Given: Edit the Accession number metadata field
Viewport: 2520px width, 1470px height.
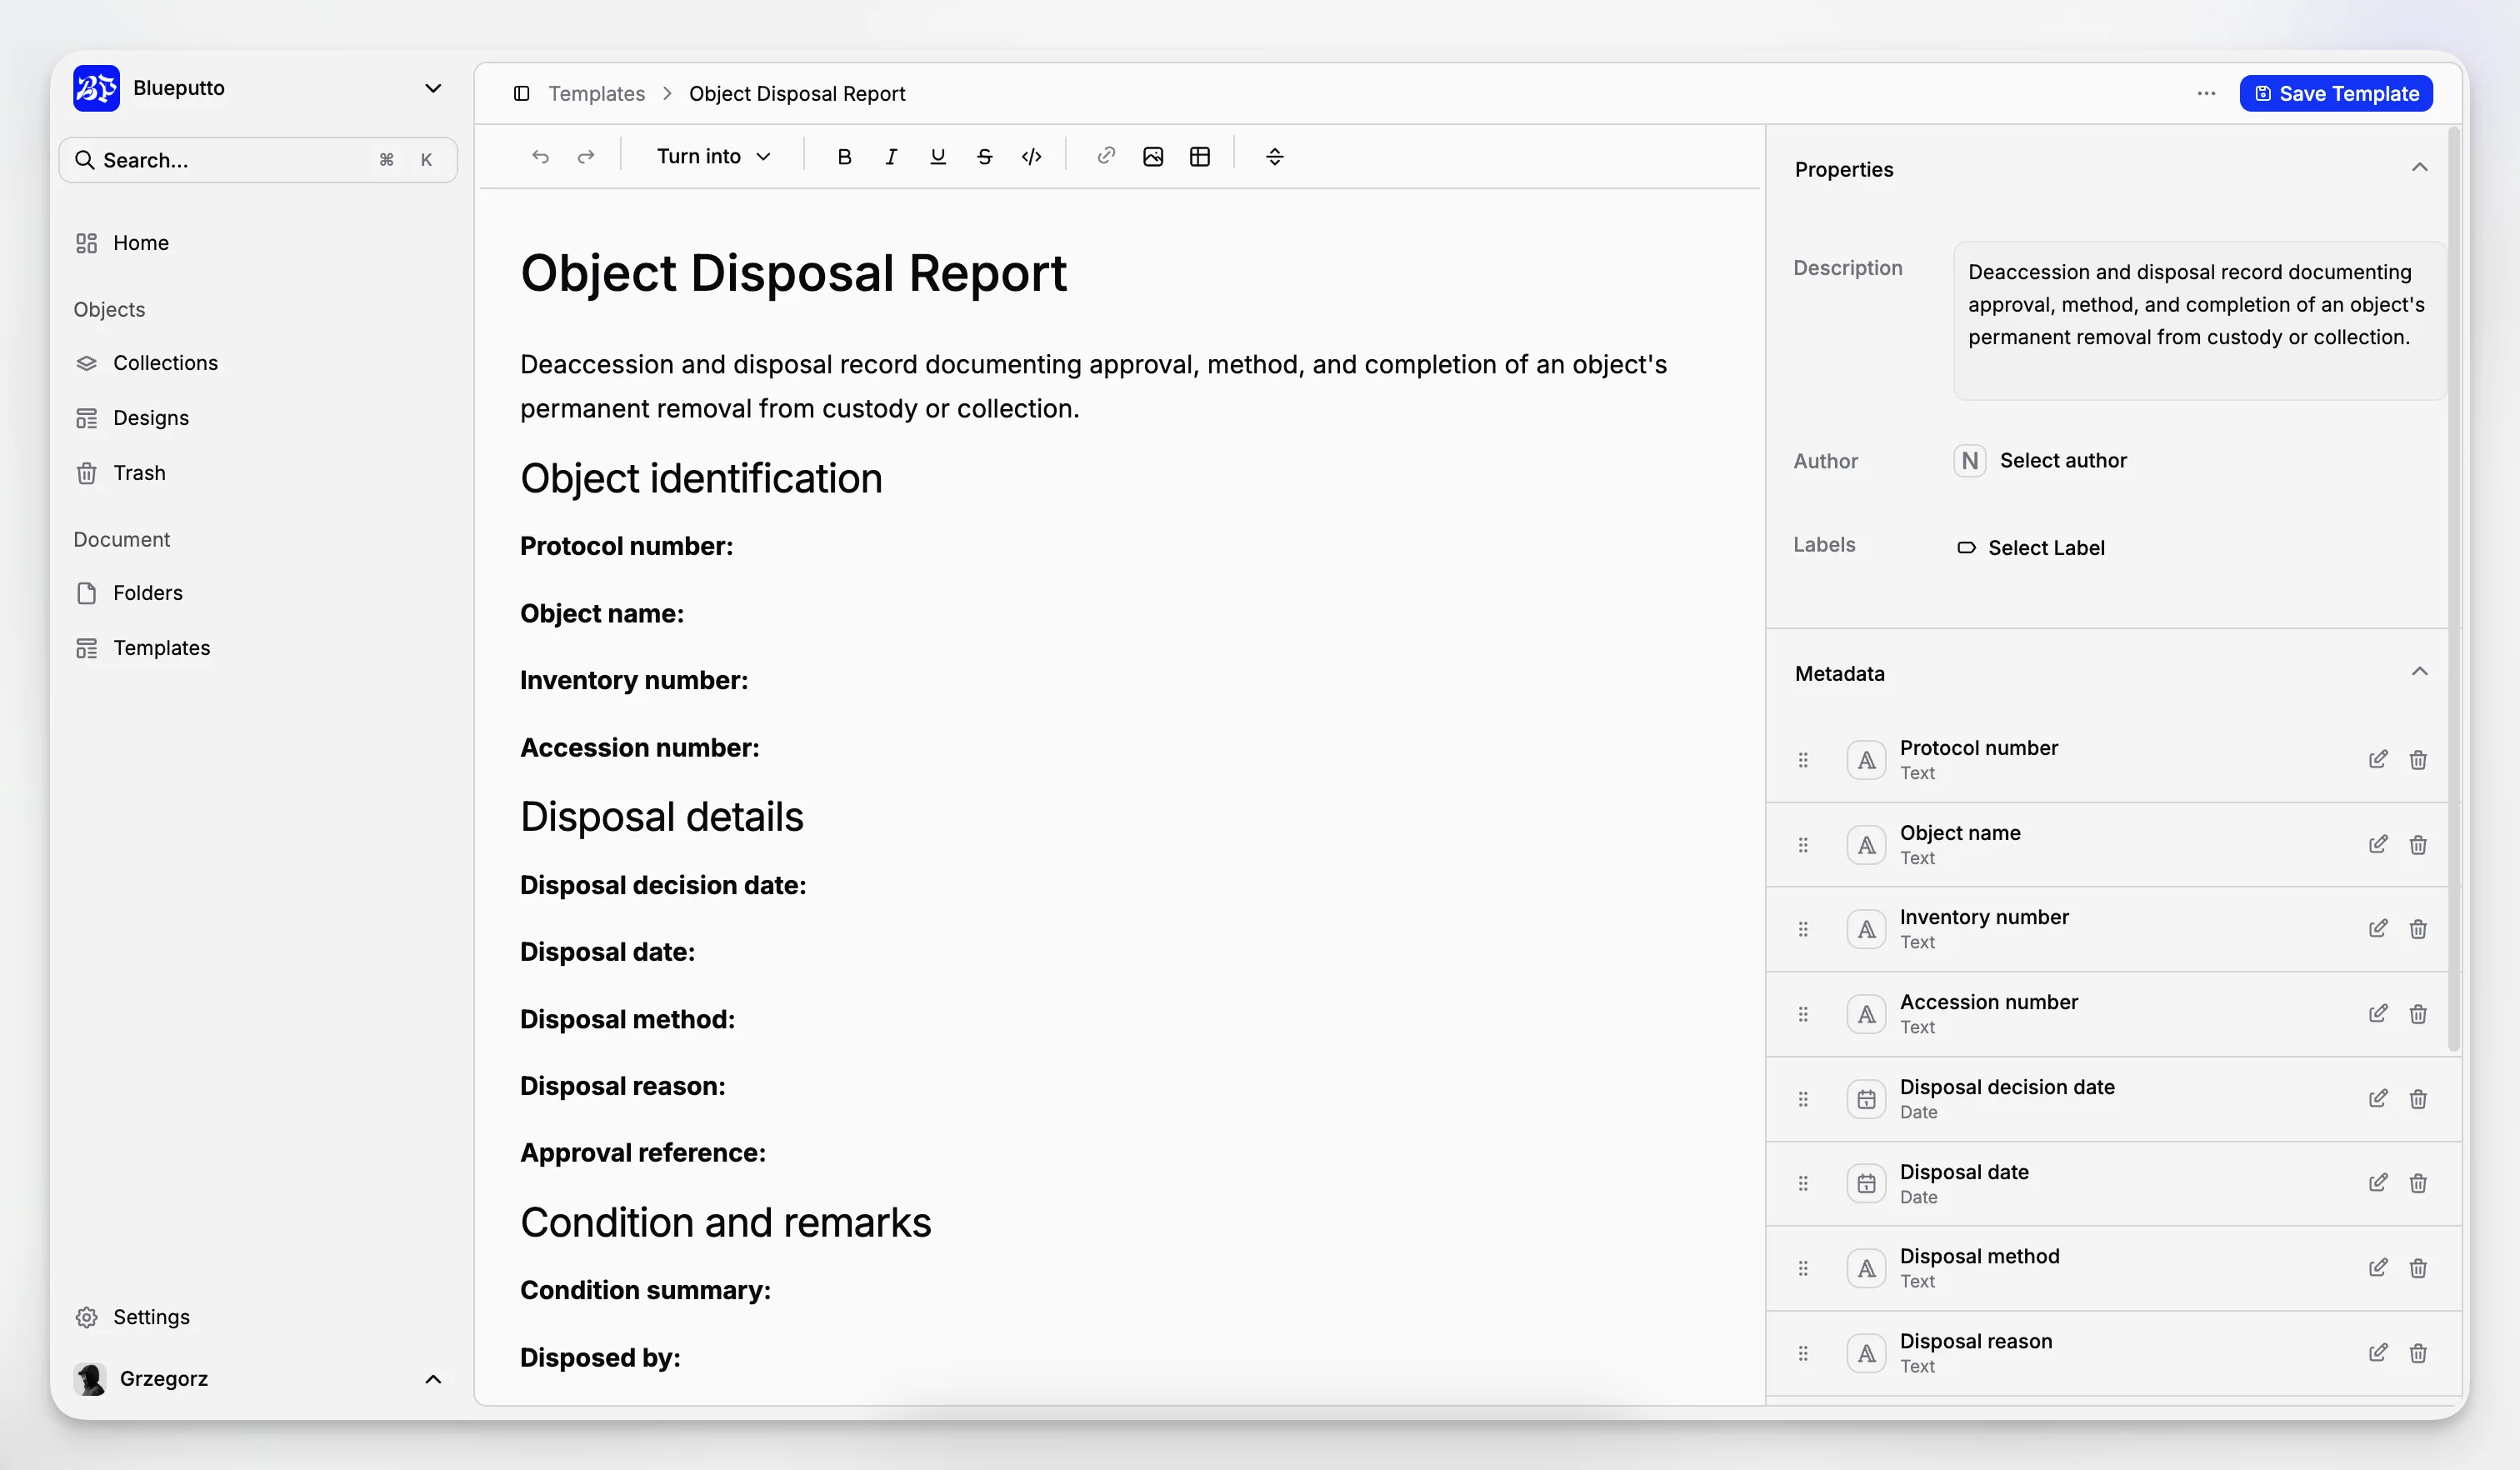Looking at the screenshot, I should pos(2378,1014).
